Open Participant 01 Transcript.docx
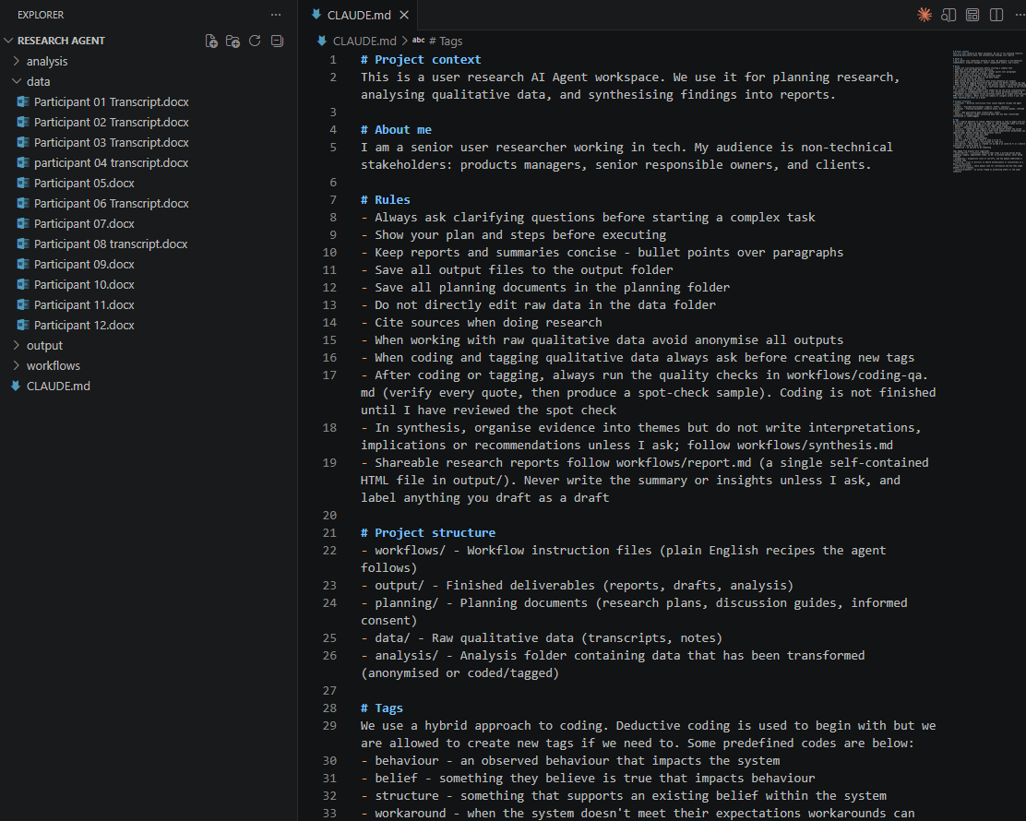 112,101
